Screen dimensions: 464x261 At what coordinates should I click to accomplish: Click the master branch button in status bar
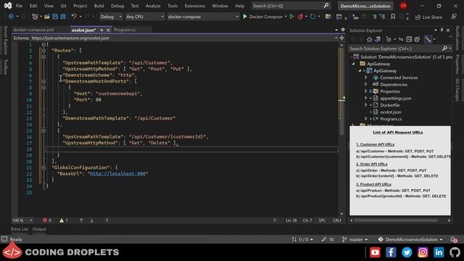coord(355,239)
